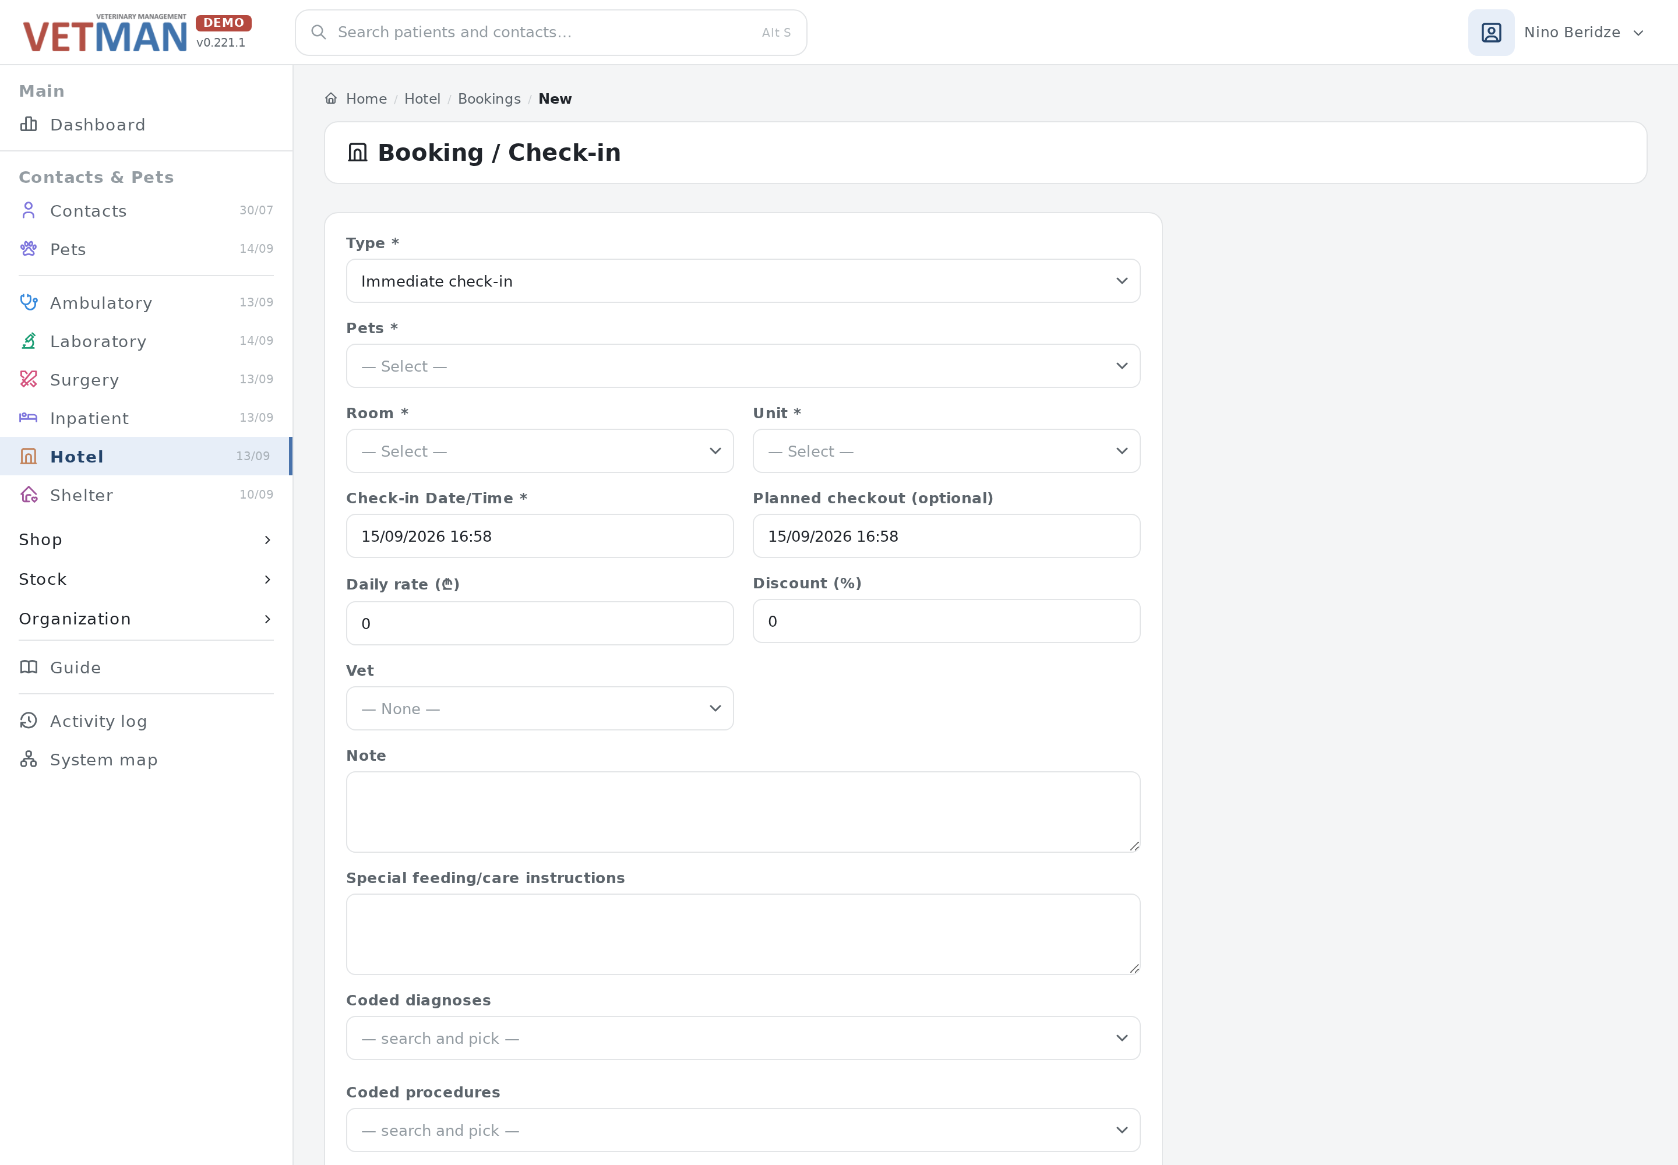Click the Activity log history icon
The image size is (1678, 1165).
pyautogui.click(x=29, y=721)
